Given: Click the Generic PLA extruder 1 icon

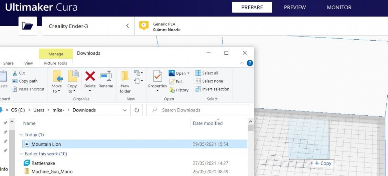Looking at the screenshot, I should (144, 26).
